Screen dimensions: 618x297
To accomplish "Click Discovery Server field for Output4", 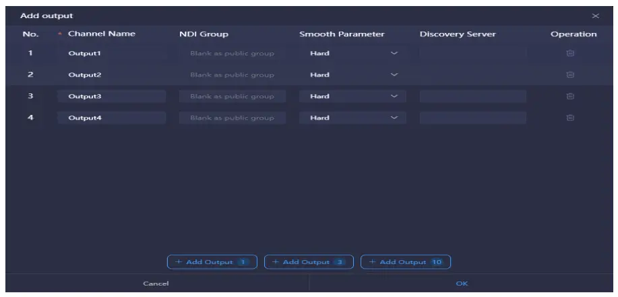I will pyautogui.click(x=473, y=118).
